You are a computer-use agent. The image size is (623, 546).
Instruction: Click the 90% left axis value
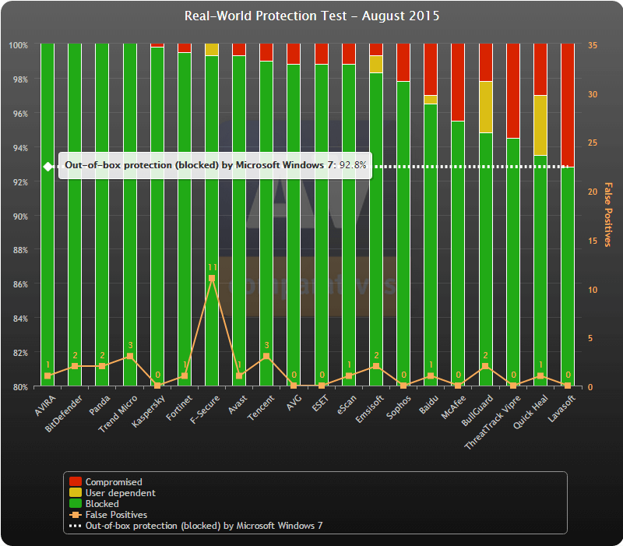coord(21,217)
